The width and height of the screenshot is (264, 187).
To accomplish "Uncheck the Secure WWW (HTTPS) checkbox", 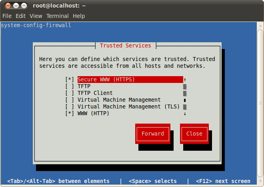I will point(70,79).
